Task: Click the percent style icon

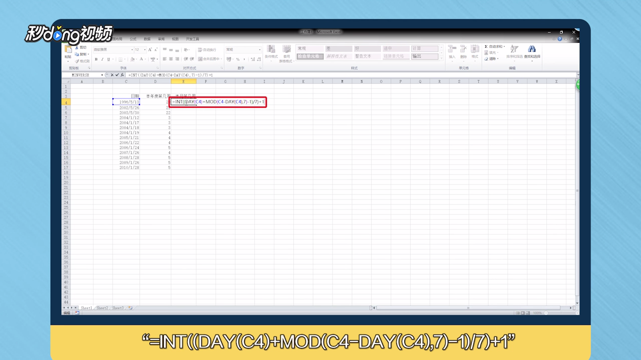Action: tap(237, 59)
